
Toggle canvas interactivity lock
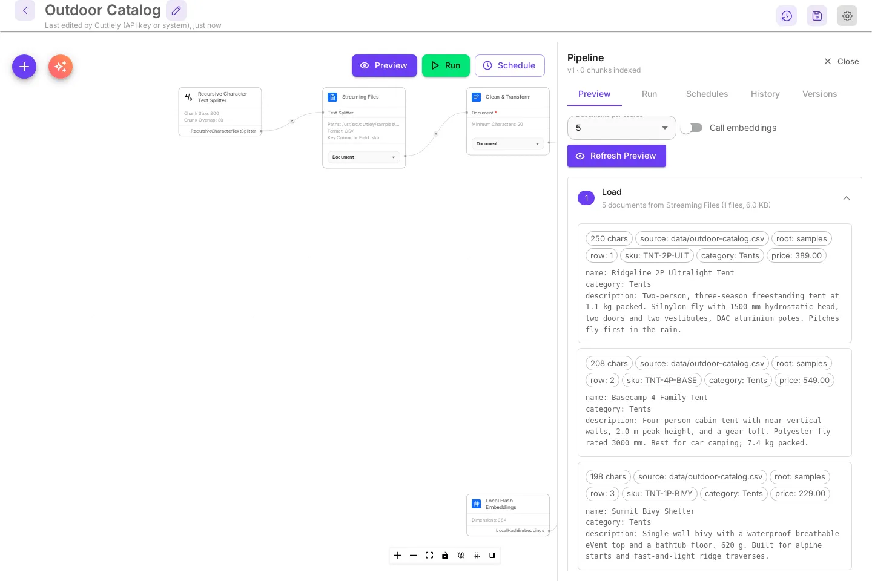point(445,555)
